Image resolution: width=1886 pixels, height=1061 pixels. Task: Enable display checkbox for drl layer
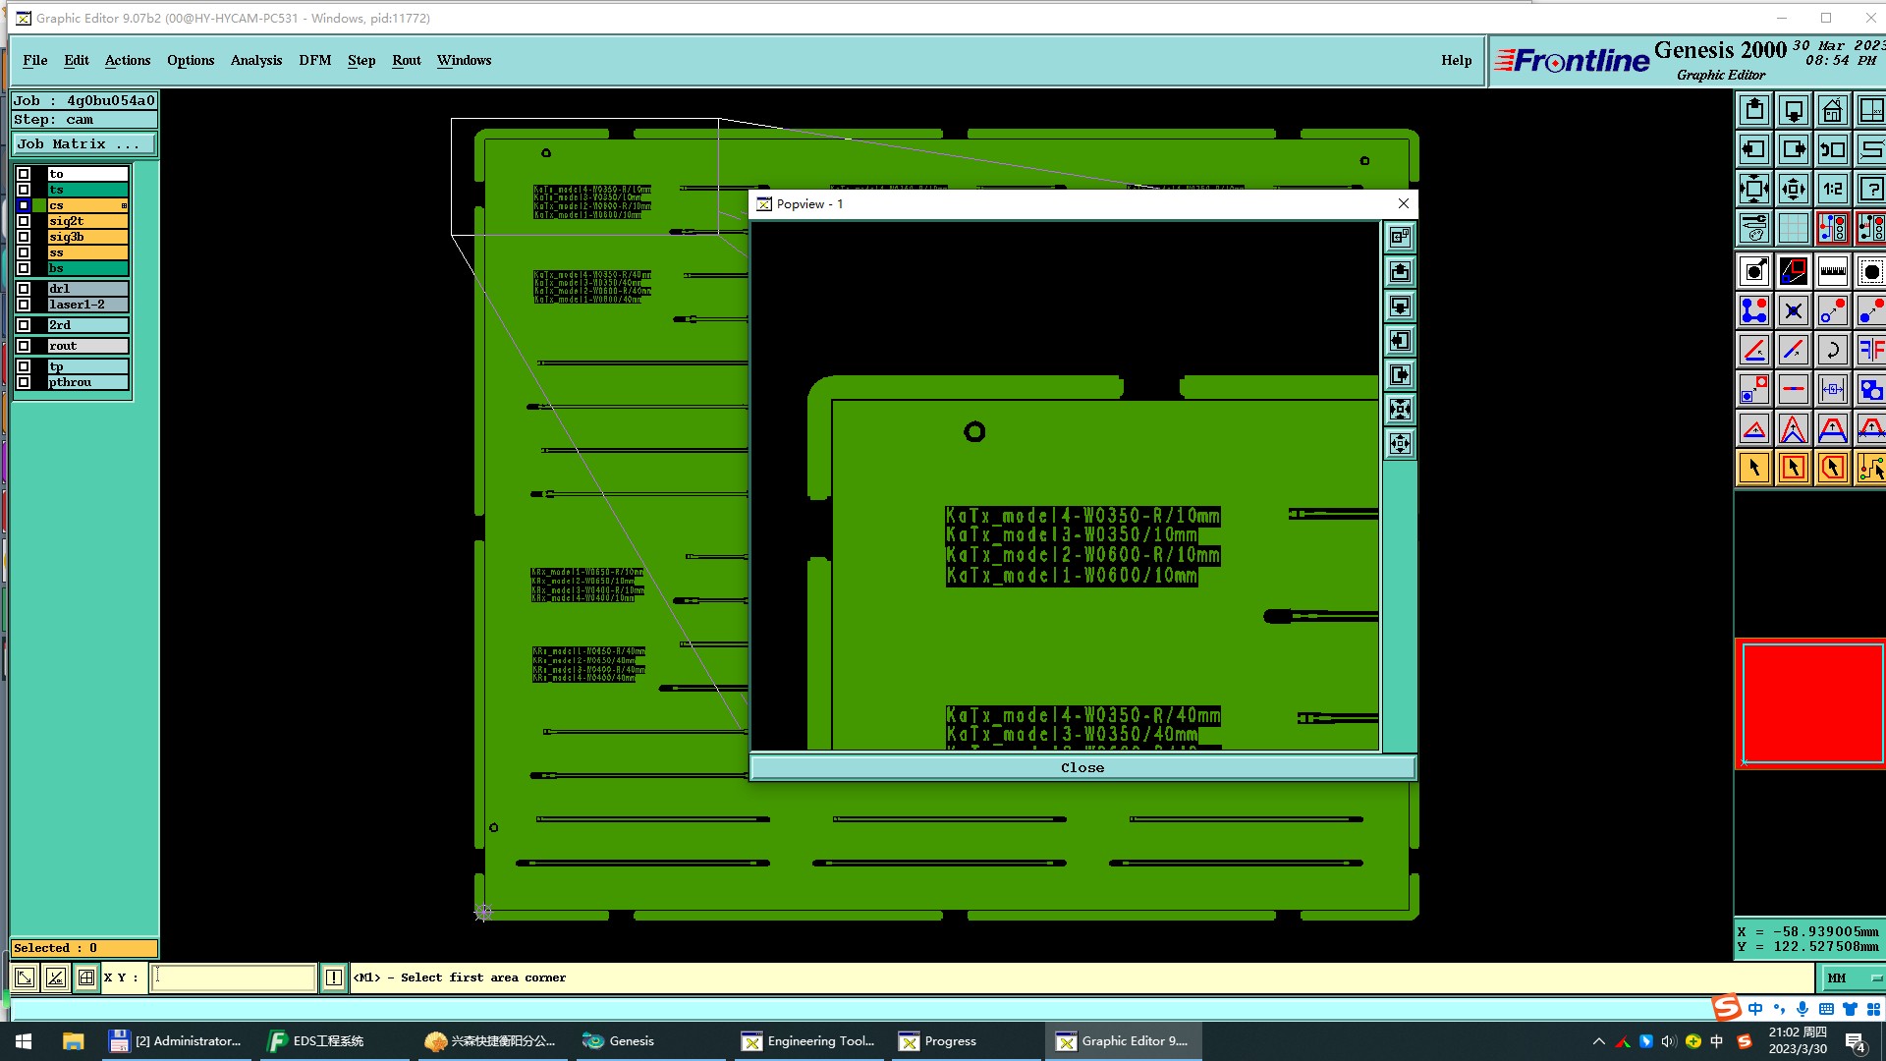tap(24, 289)
